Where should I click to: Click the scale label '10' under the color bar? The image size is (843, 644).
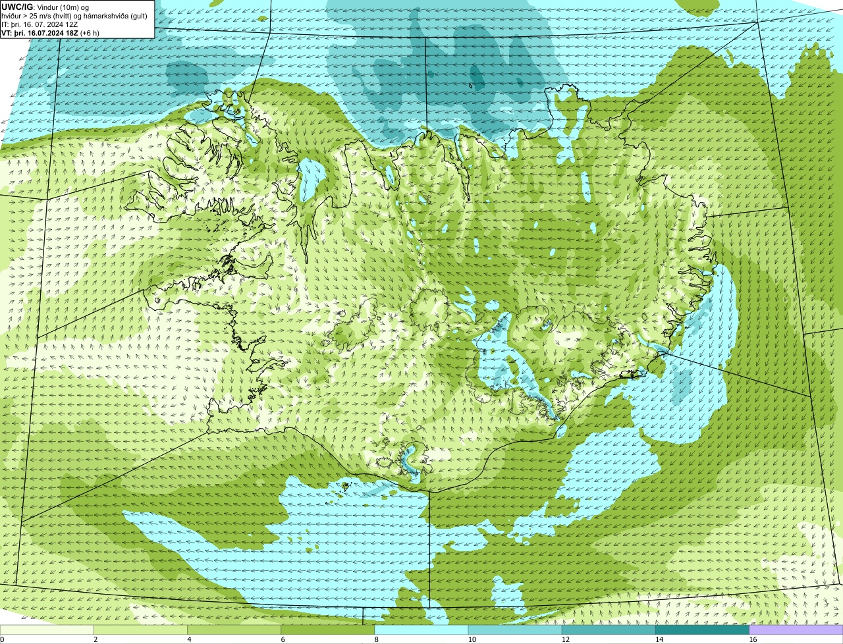472,639
